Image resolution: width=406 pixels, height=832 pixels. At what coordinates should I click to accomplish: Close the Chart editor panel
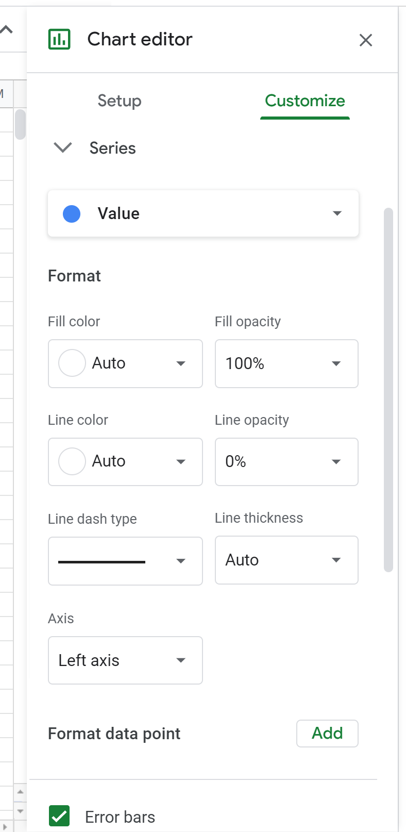coord(366,40)
